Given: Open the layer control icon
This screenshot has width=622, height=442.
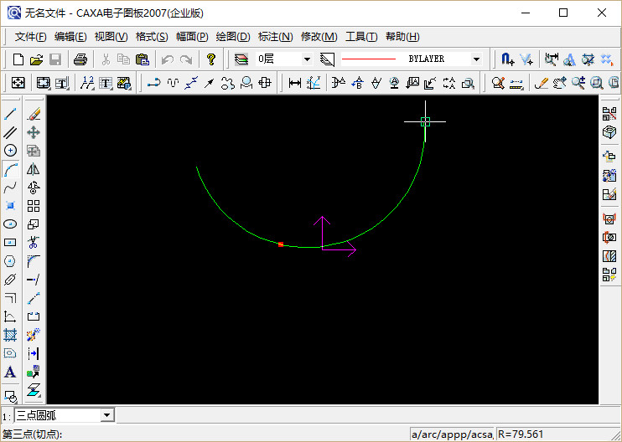Looking at the screenshot, I should (241, 59).
